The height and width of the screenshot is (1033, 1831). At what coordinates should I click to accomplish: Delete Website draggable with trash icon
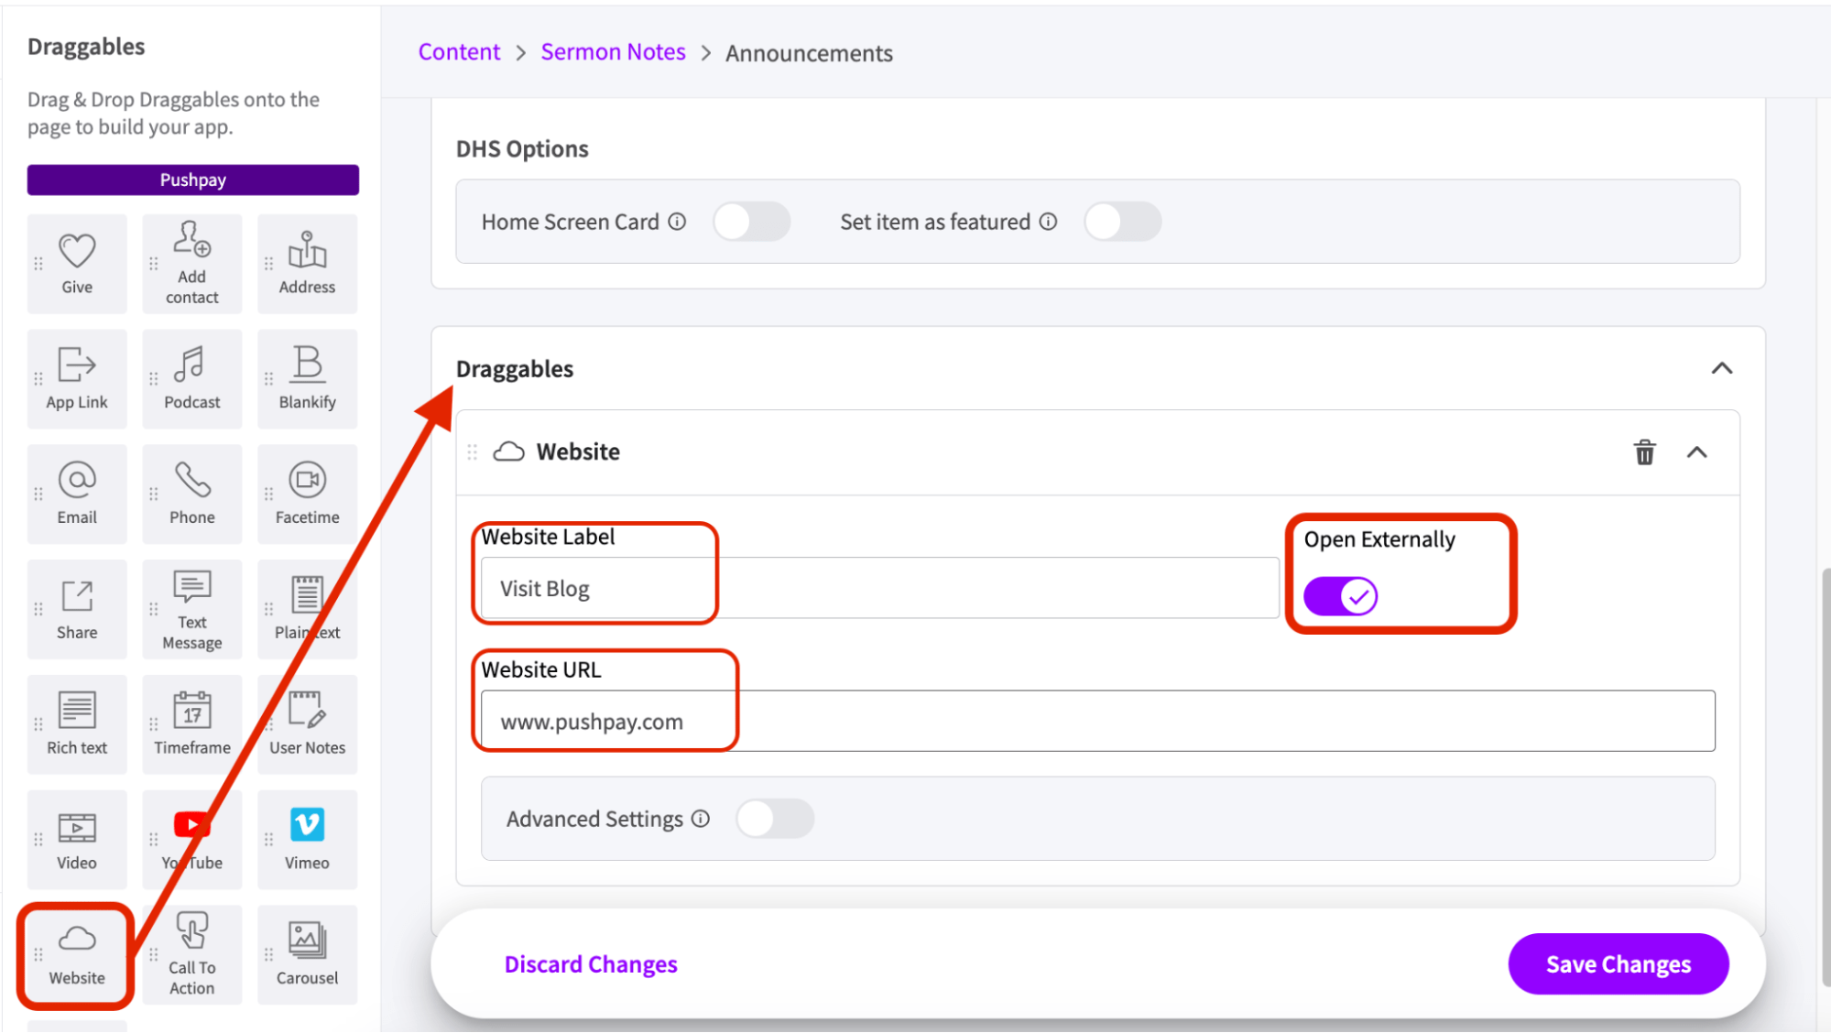pyautogui.click(x=1644, y=452)
